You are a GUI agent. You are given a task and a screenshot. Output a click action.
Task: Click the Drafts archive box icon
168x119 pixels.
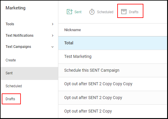[124, 11]
